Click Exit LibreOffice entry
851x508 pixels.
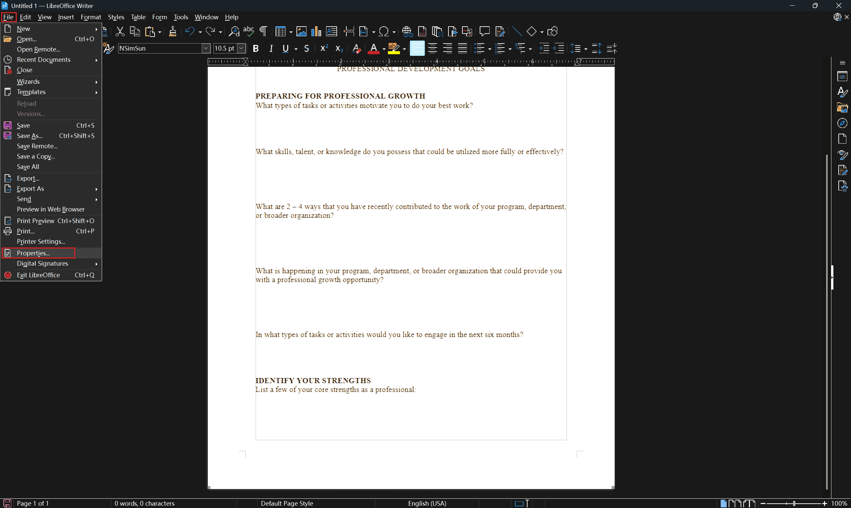[x=51, y=275]
